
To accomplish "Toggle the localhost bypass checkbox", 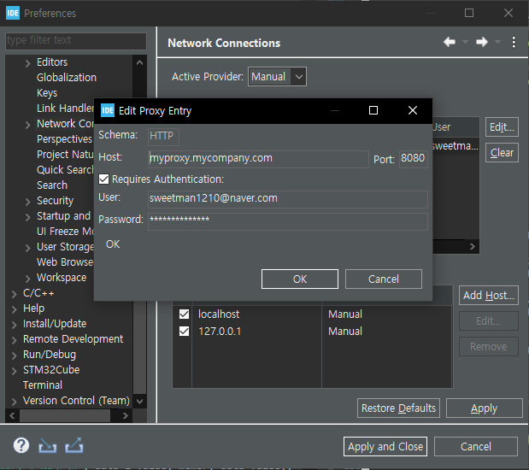I will (x=184, y=314).
